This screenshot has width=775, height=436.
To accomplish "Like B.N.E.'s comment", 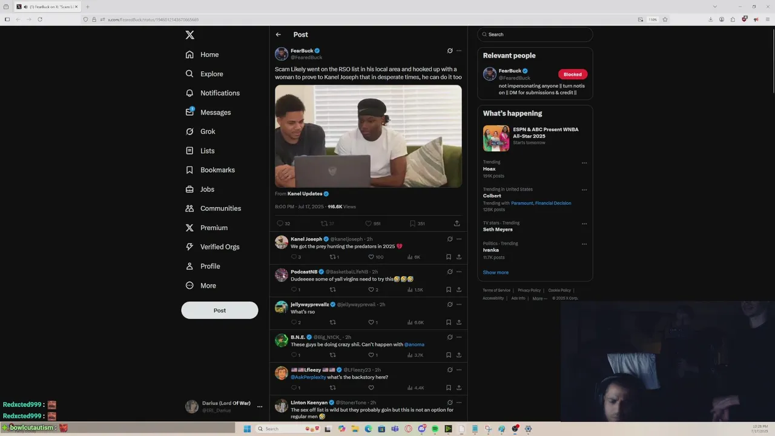I will point(372,355).
